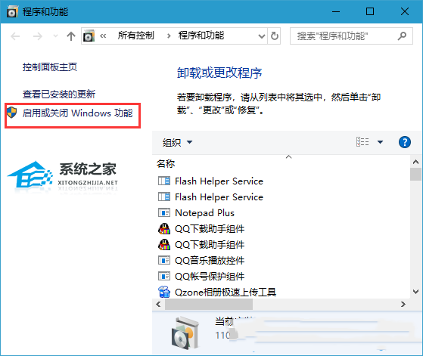Click the Back navigation arrow

(x=15, y=36)
